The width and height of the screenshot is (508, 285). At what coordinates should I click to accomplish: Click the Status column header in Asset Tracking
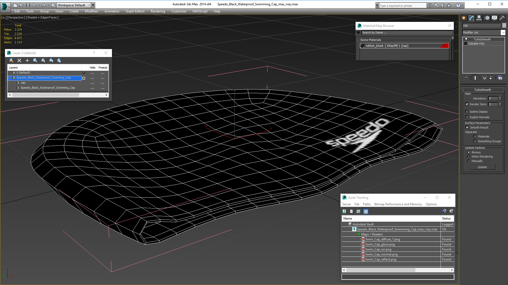click(447, 218)
